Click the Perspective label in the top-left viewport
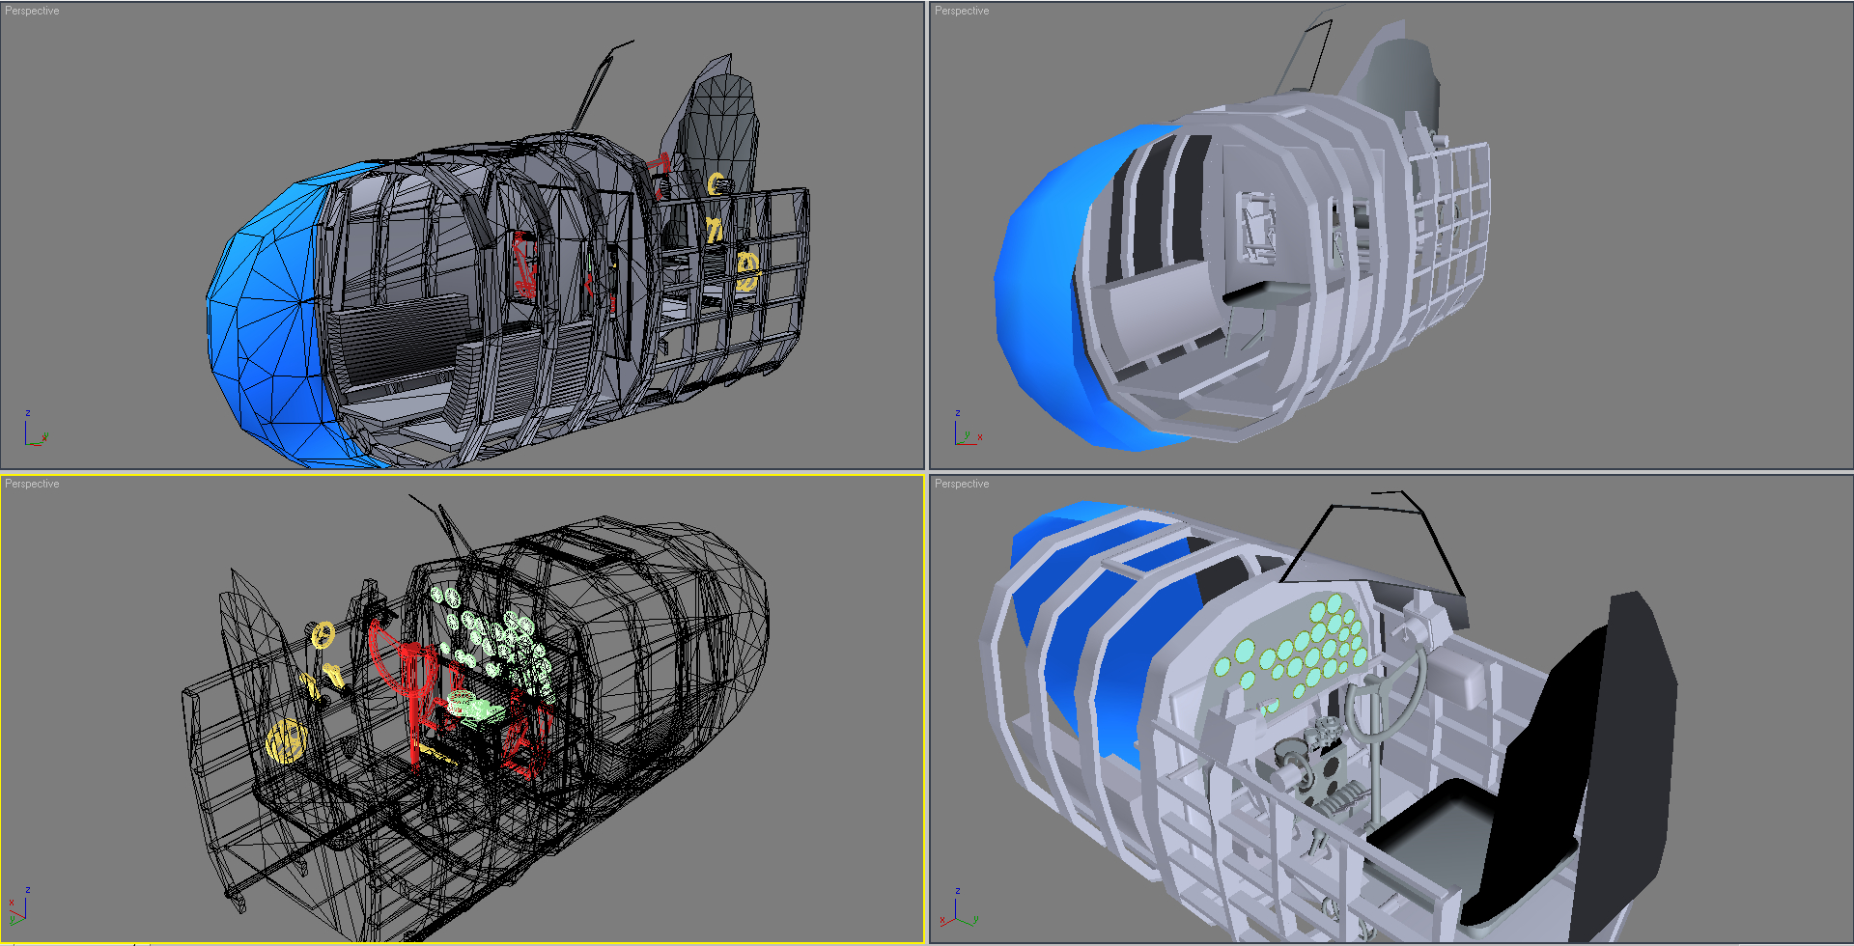Screen dimensions: 1854x946 click(x=32, y=11)
